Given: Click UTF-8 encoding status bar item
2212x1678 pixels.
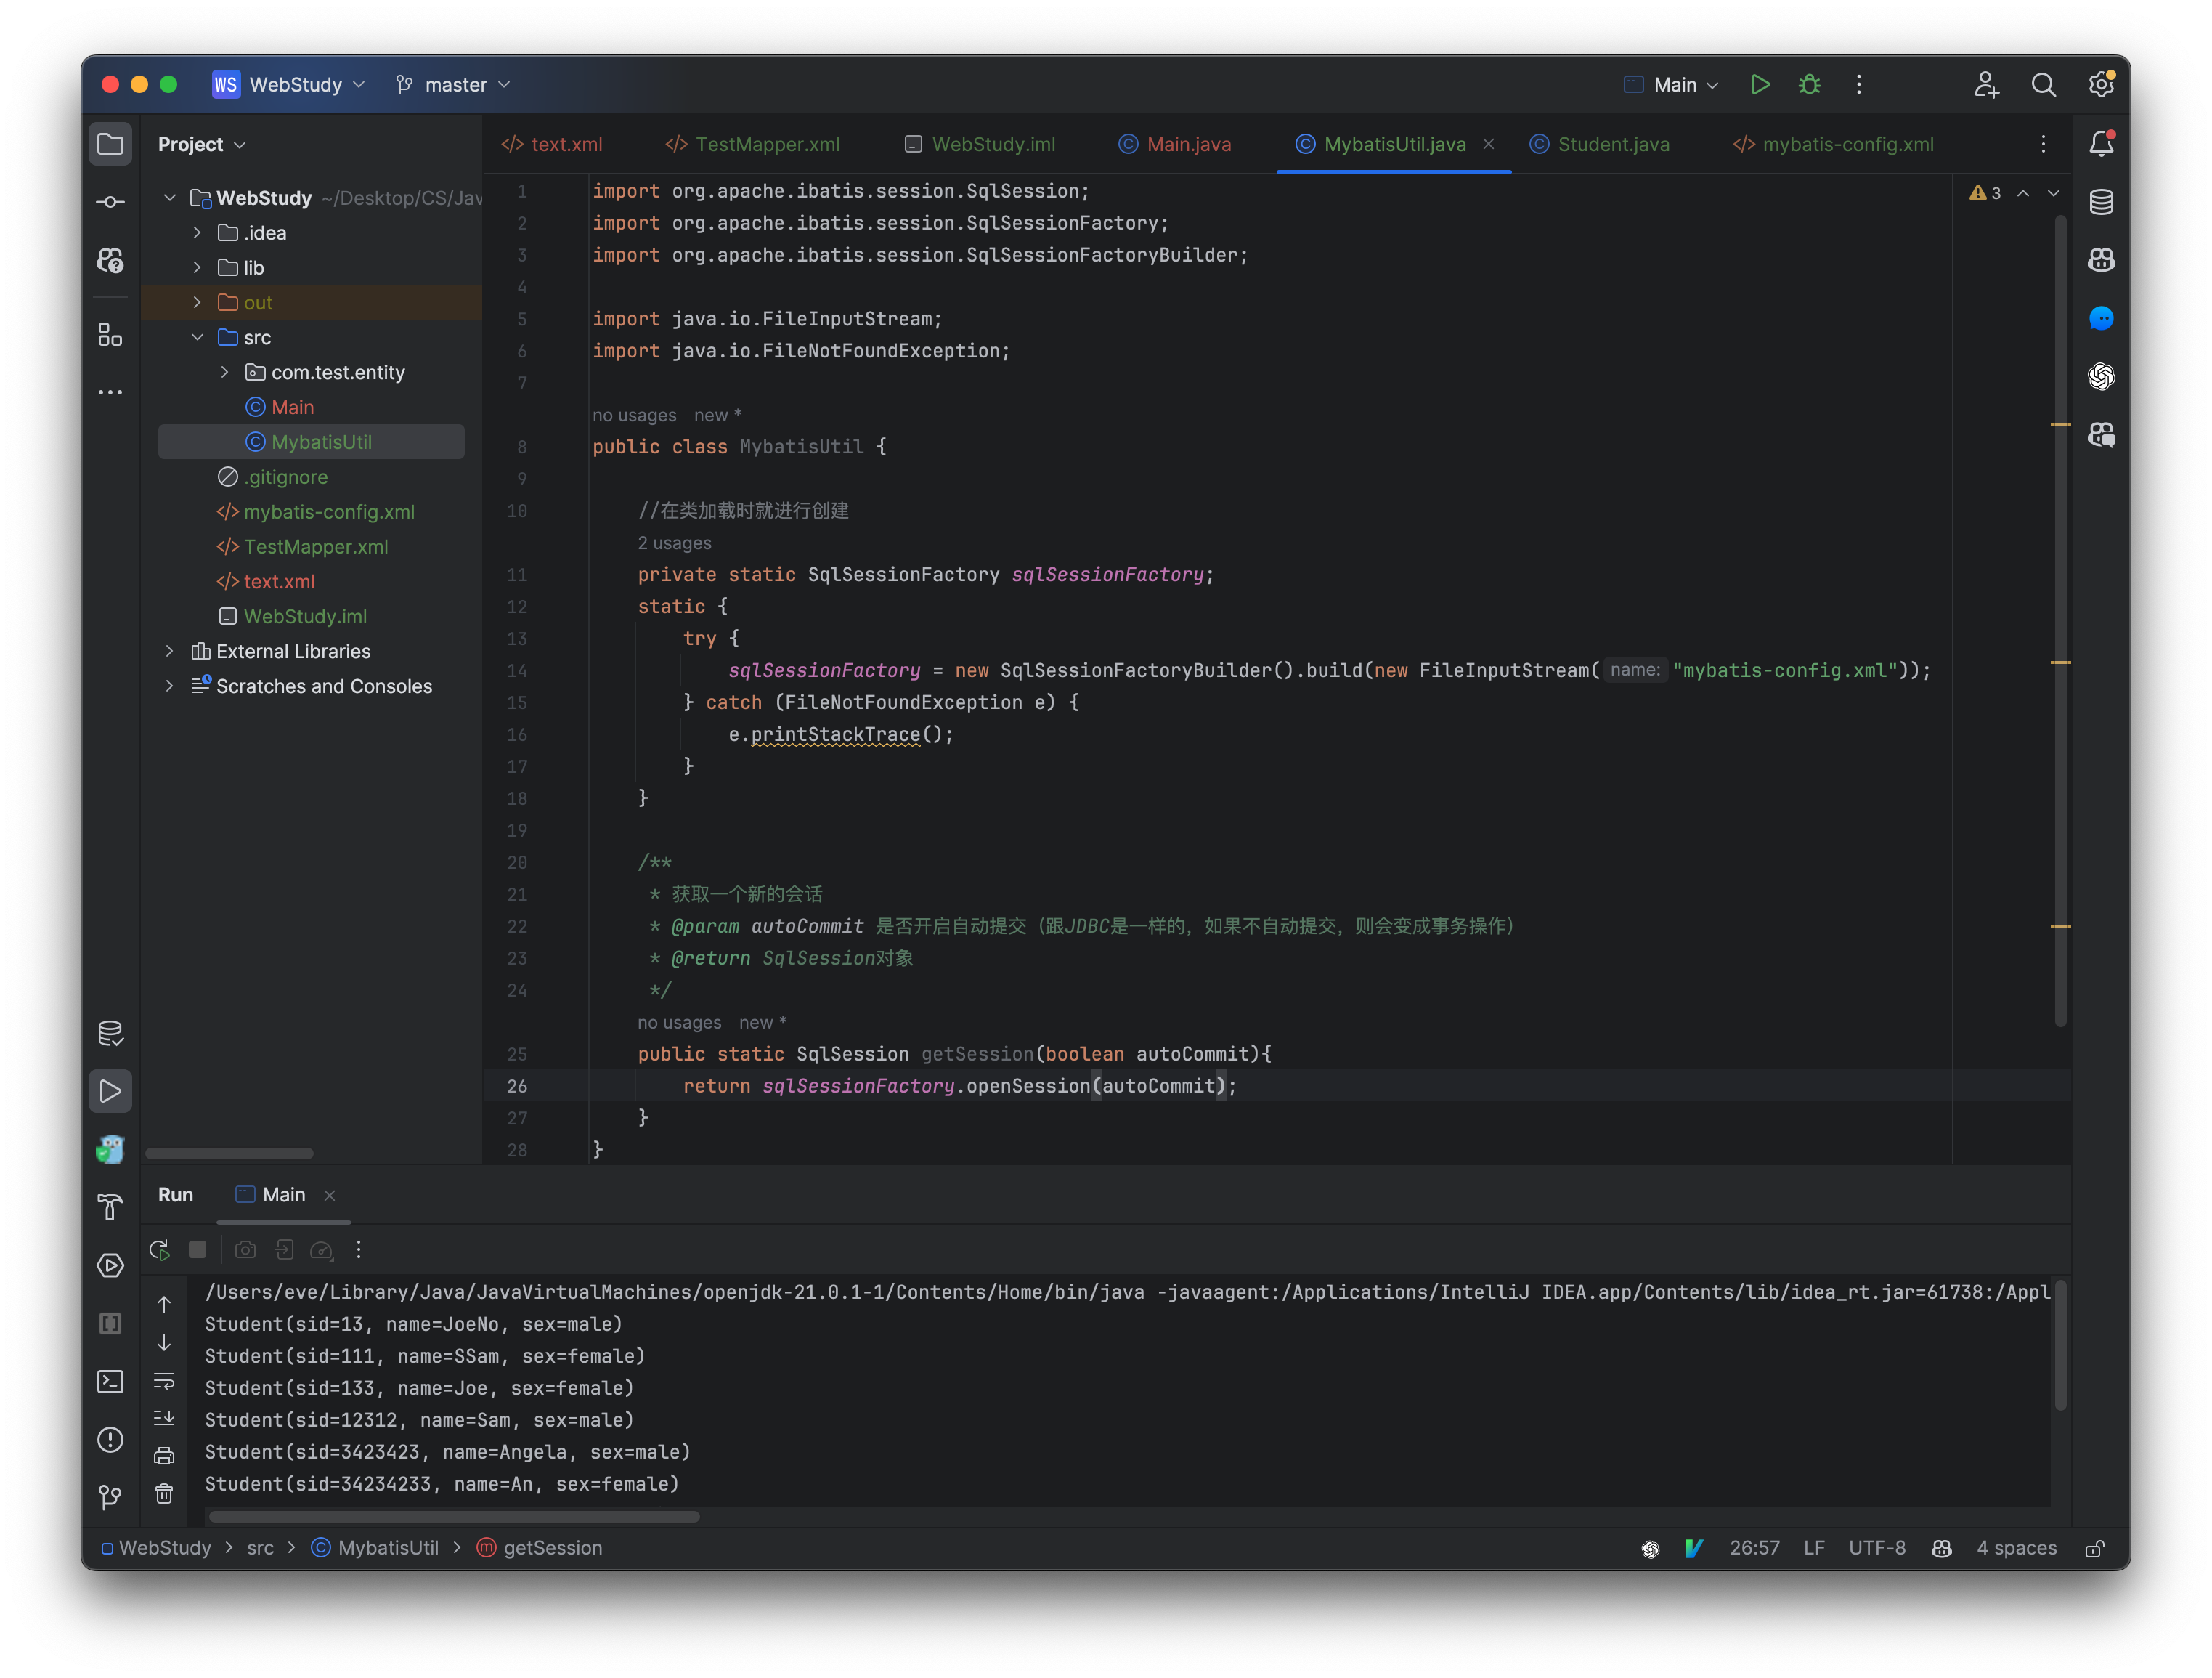Looking at the screenshot, I should 1877,1547.
